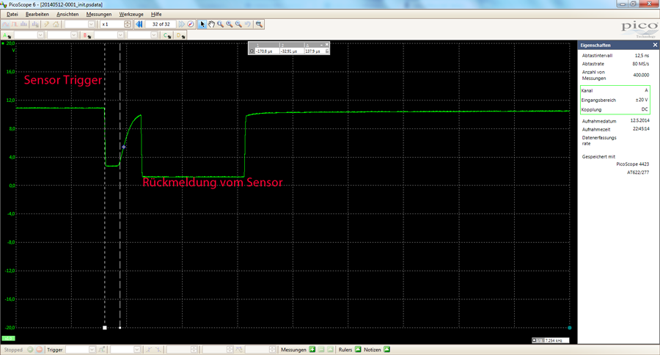Open the Hilfe menu
Screen dimensions: 660x355
tap(156, 14)
